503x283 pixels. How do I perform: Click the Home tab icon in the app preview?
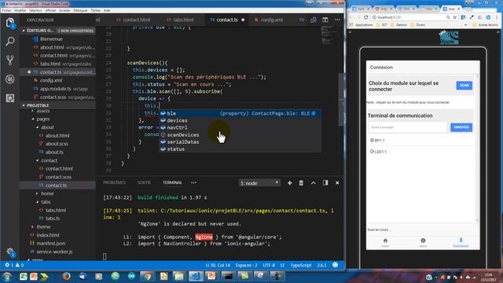[385, 241]
